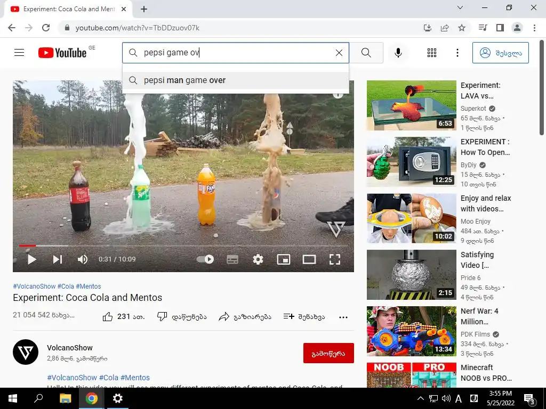Skip to next video
Screen dimensions: 546x409
[x=58, y=259]
